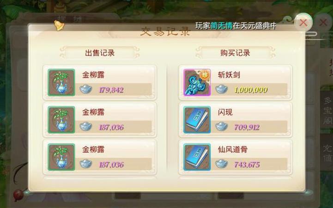Select the 闪现 purchase record row
This screenshot has height=208, width=333.
[235, 120]
